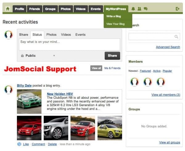The height and width of the screenshot is (151, 185).
Task: Select Write a Blog menu entry
Action: click(113, 16)
